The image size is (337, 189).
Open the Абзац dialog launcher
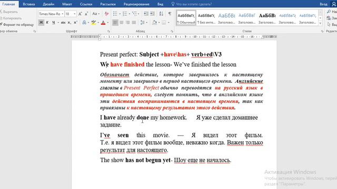(172, 31)
